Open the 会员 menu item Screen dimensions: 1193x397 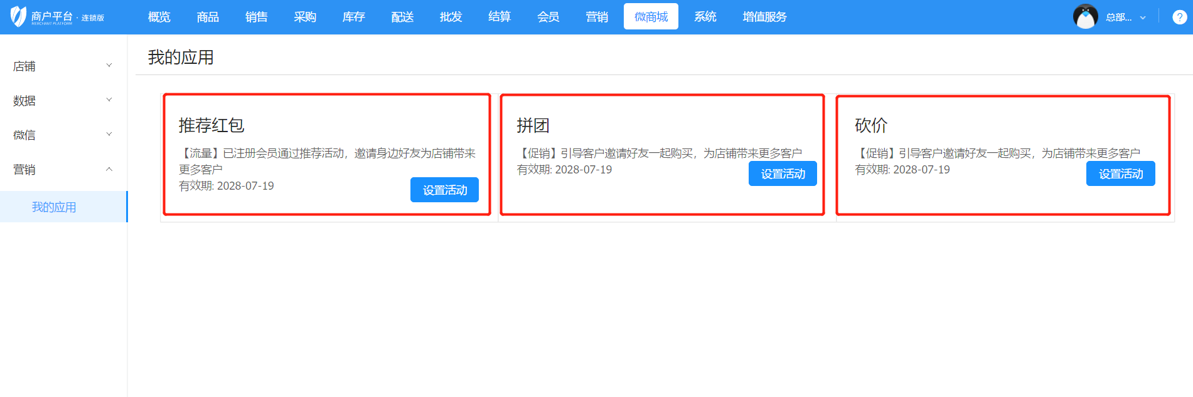(x=548, y=17)
